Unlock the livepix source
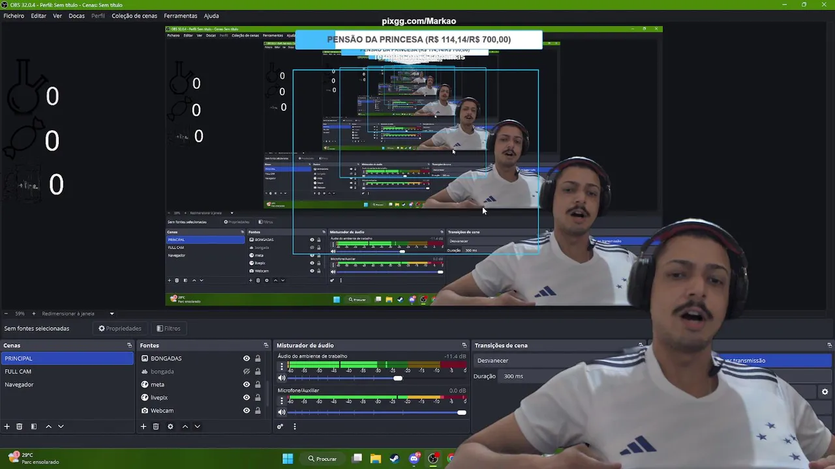The height and width of the screenshot is (469, 835). [258, 397]
